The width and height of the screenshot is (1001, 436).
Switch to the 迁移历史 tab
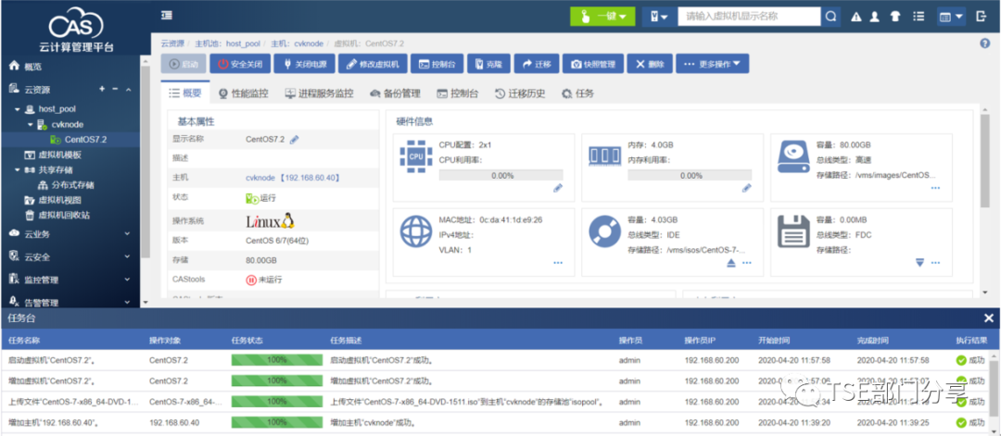pos(520,93)
